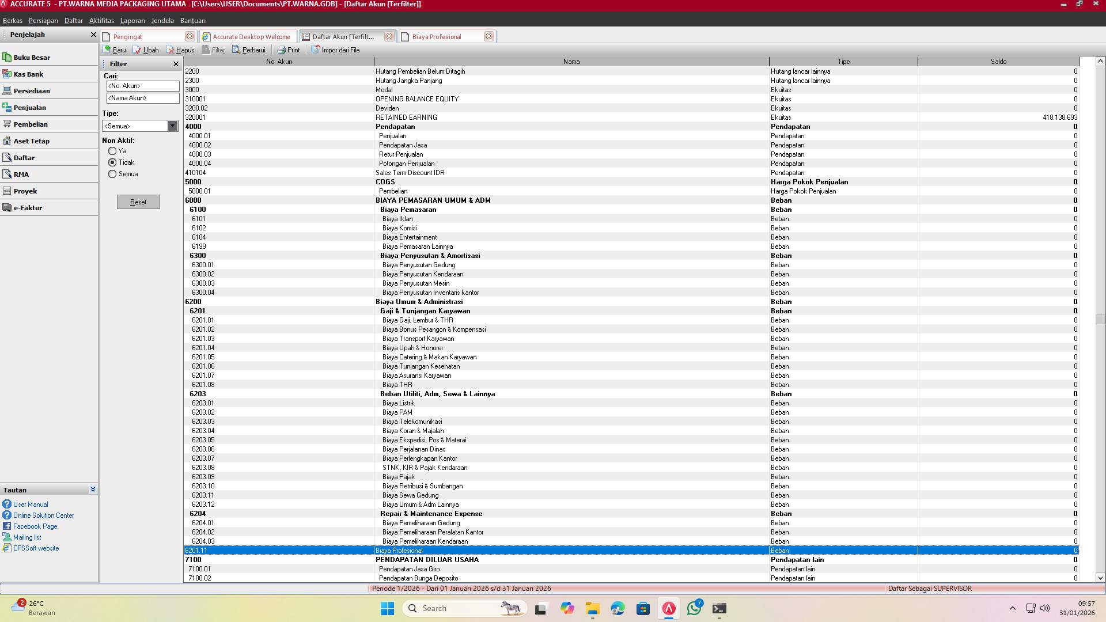This screenshot has width=1106, height=622.
Task: Select the Tidak radio button
Action: (113, 162)
